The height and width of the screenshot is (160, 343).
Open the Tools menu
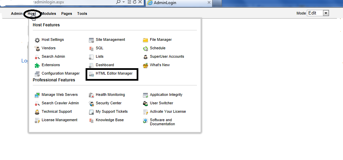point(82,14)
